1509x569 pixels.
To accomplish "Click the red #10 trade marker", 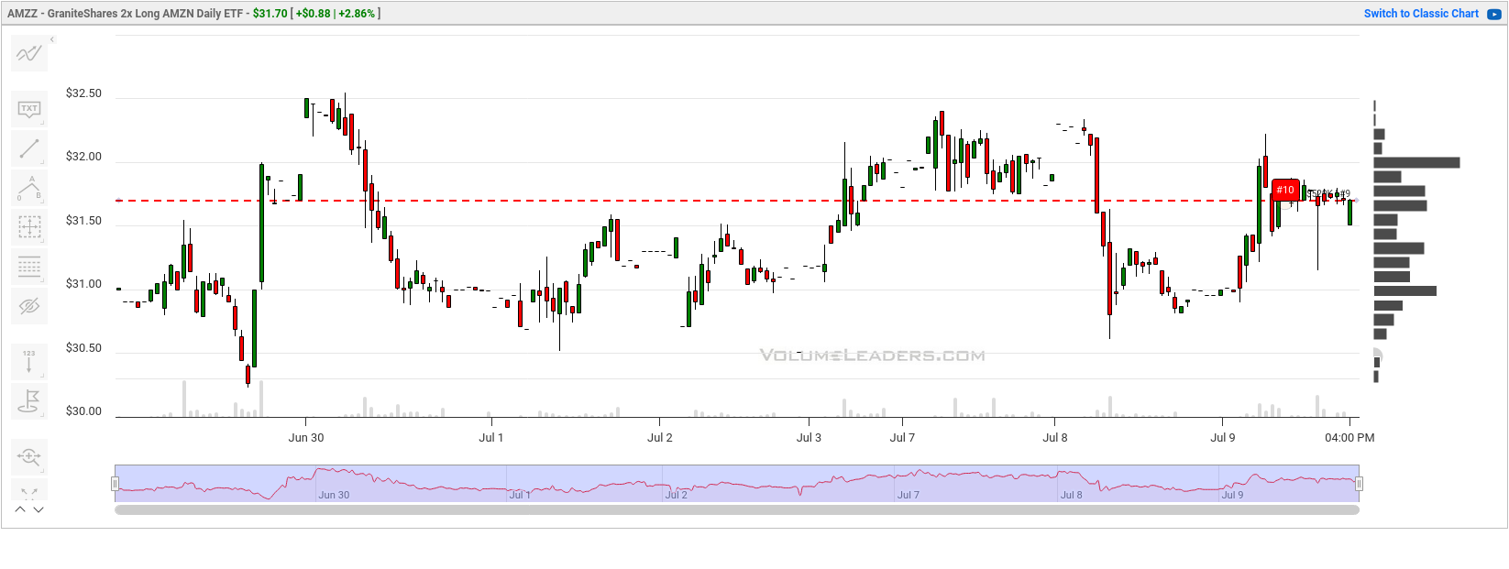I will (1285, 190).
